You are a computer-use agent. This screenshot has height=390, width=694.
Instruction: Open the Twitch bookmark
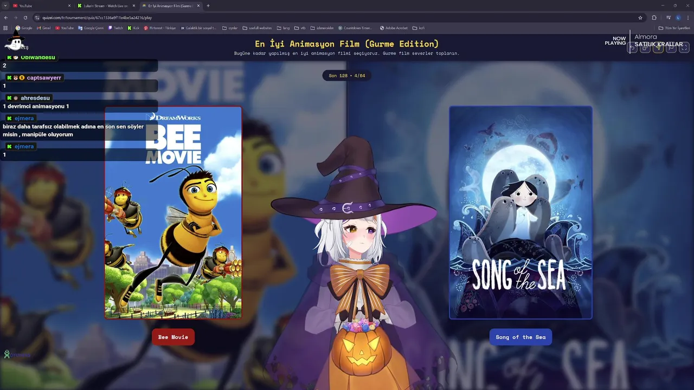pos(116,28)
